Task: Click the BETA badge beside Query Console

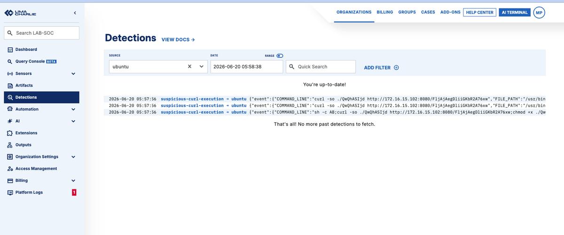Action: tap(51, 62)
